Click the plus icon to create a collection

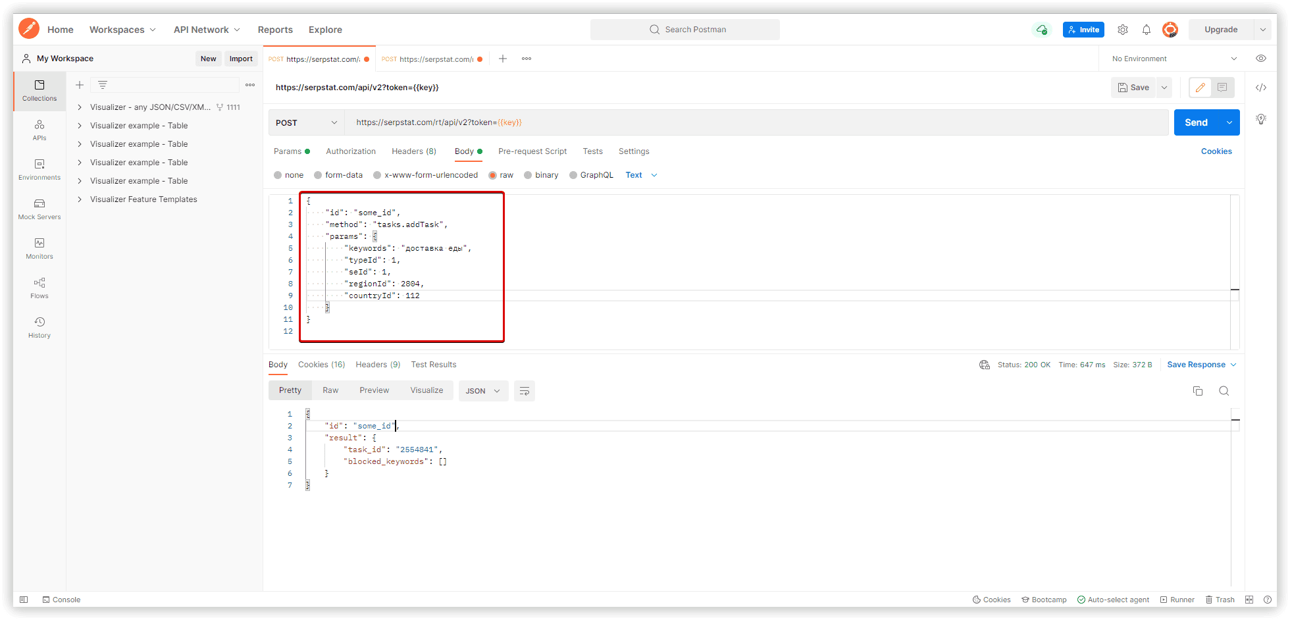(x=80, y=85)
